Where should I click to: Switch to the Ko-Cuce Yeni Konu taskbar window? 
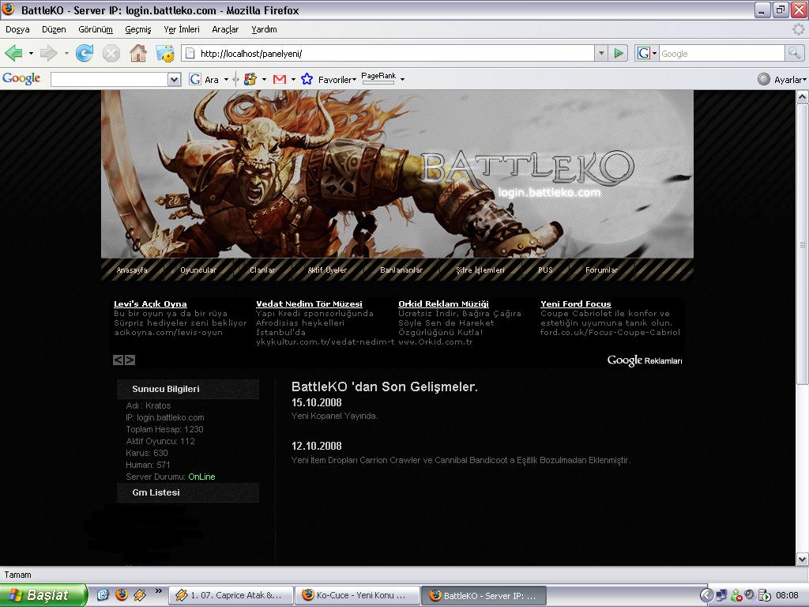(x=358, y=595)
